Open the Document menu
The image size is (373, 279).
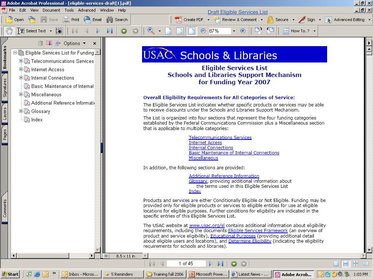coord(51,10)
